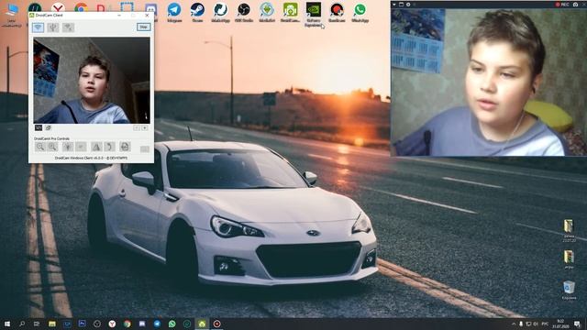The image size is (587, 330).
Task: Open Task View from the taskbar
Action: click(x=37, y=324)
